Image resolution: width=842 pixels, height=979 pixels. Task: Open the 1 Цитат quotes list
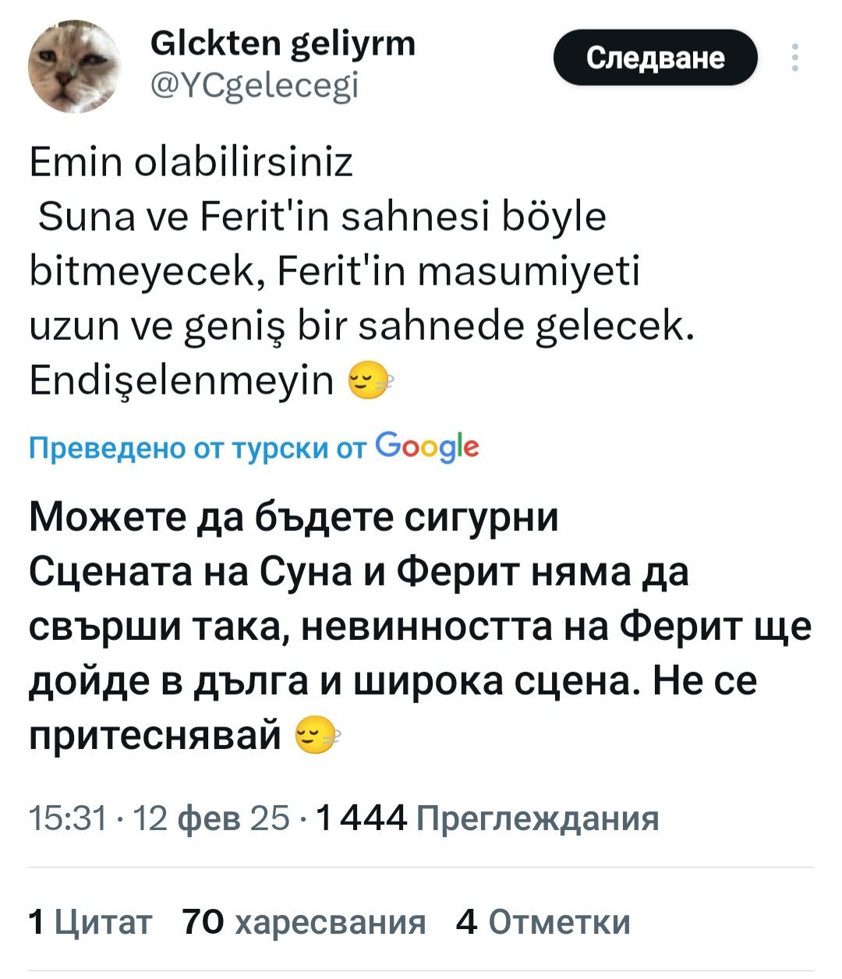pyautogui.click(x=90, y=922)
